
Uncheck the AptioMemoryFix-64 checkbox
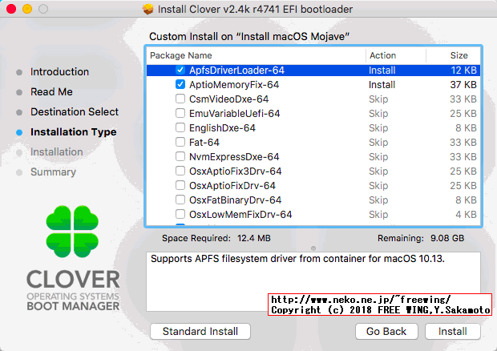coord(180,85)
